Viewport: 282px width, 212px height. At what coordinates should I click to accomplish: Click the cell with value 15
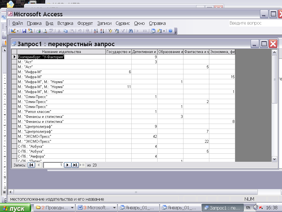click(222, 77)
